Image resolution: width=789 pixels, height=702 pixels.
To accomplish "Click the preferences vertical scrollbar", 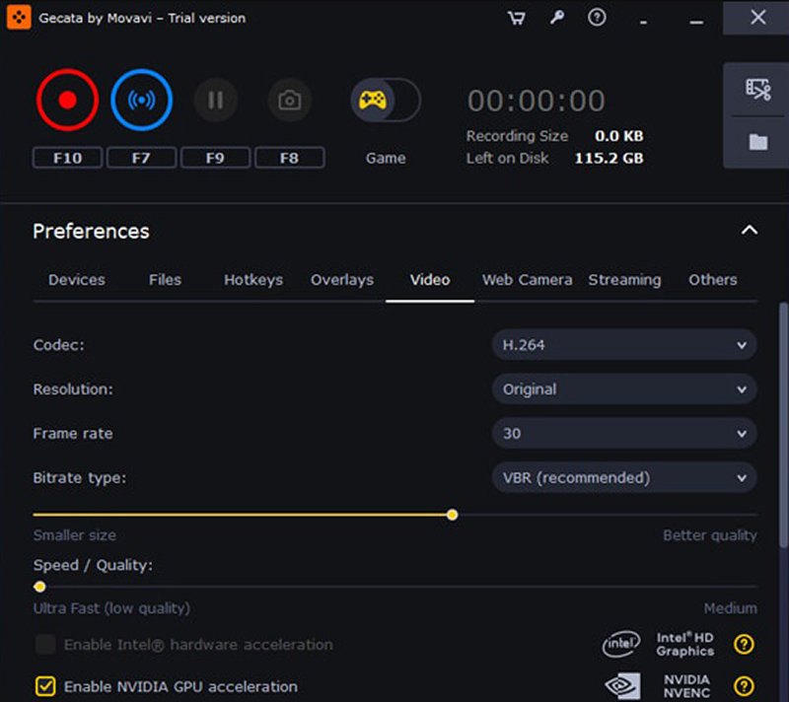I will (783, 424).
